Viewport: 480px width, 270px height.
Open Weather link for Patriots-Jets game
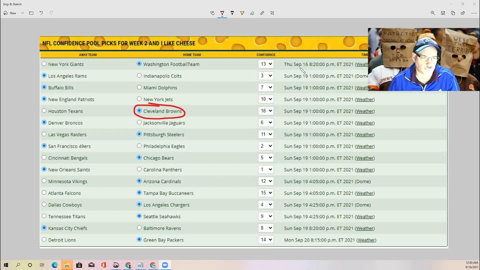[x=365, y=99]
